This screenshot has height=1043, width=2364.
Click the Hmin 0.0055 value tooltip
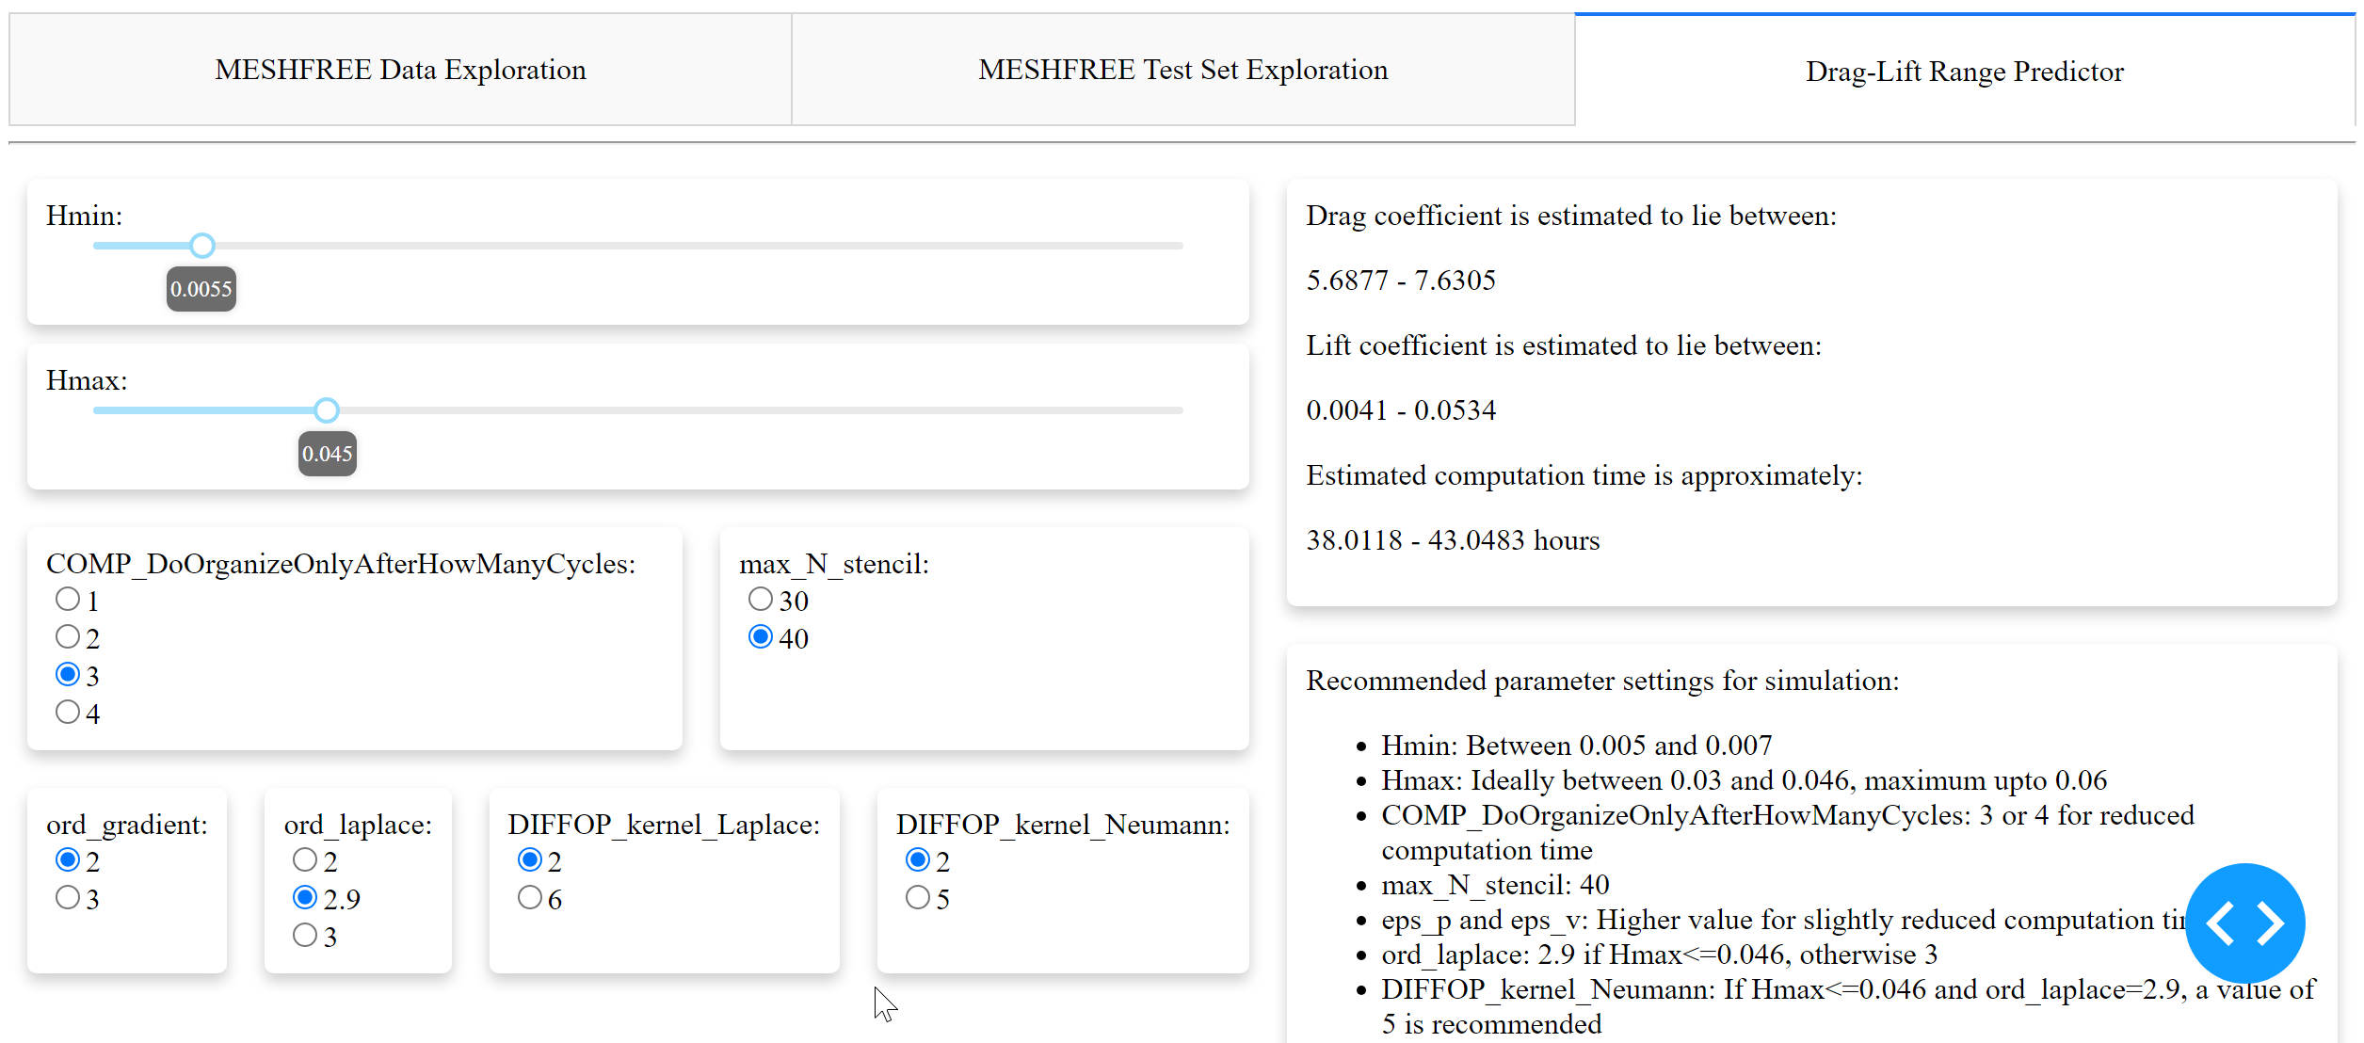[x=201, y=289]
